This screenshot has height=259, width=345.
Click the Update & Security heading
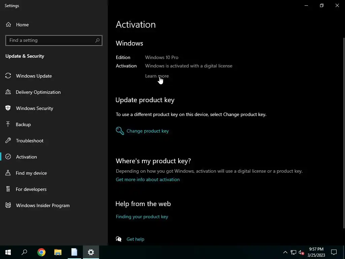25,56
